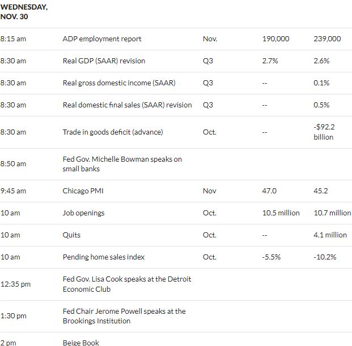Viewport: 352px width, 346px height.
Task: Open Fed Gov. Michelle Bowman speech entry
Action: [x=122, y=164]
